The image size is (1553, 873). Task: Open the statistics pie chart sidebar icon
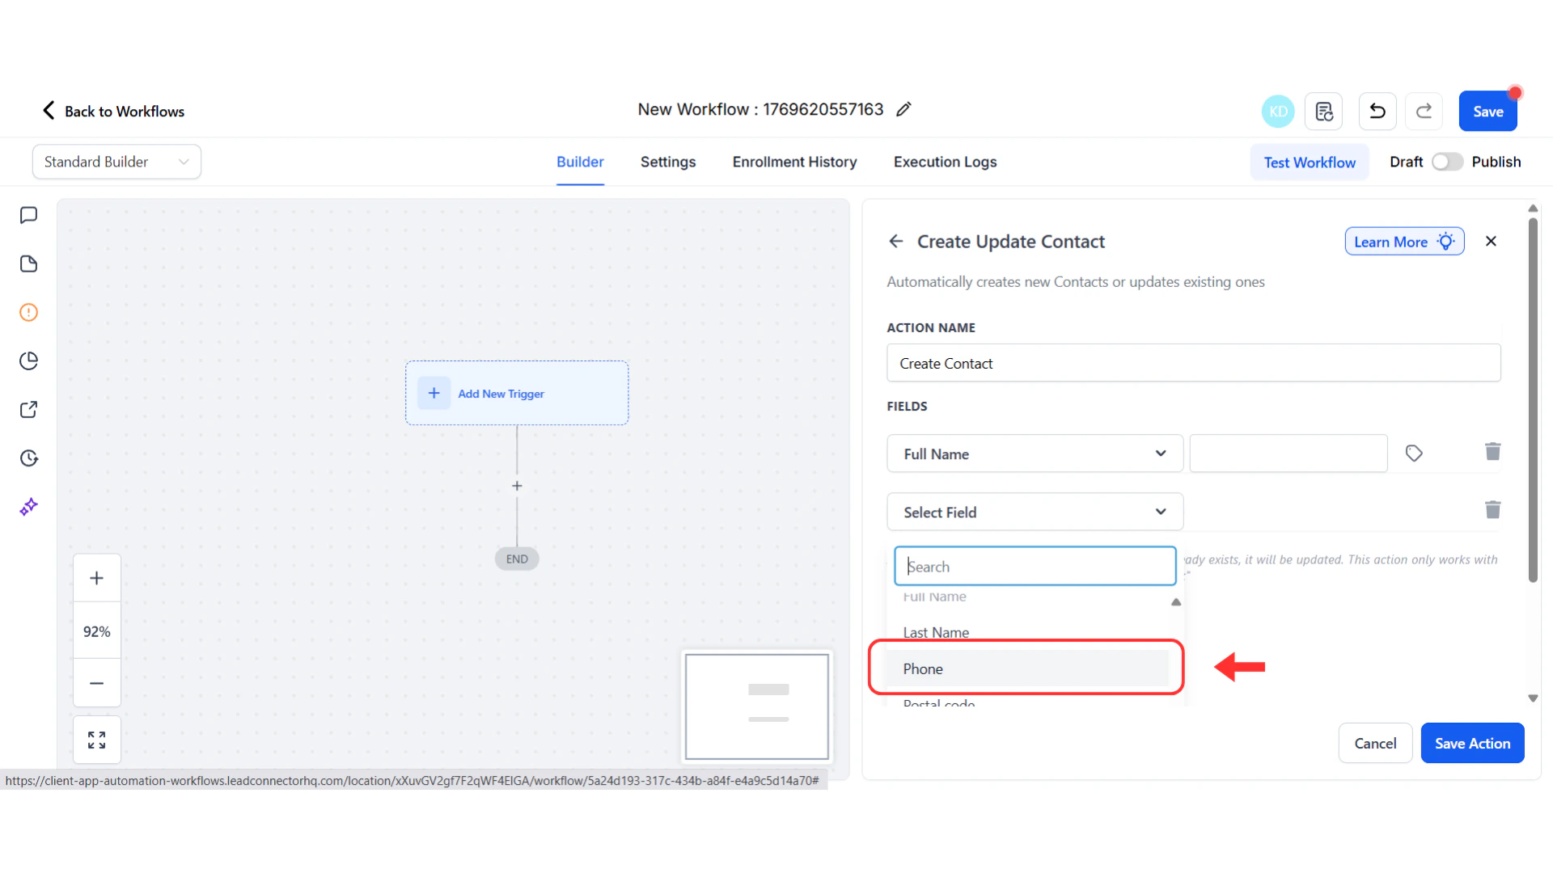28,361
